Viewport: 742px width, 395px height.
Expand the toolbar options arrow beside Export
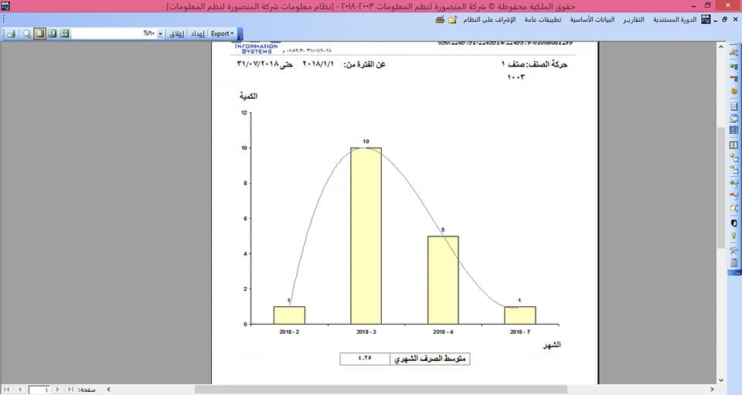(240, 34)
